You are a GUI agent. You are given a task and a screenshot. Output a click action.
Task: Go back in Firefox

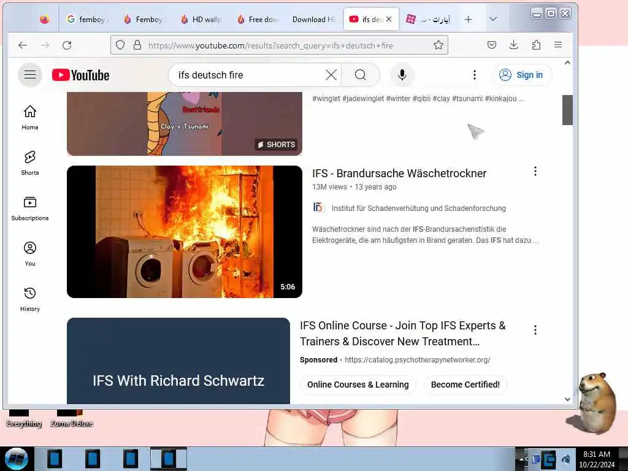[23, 45]
